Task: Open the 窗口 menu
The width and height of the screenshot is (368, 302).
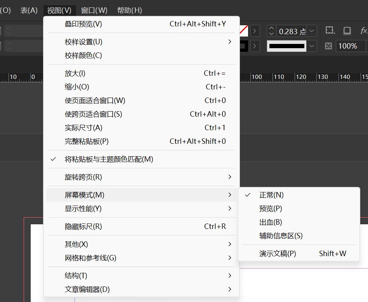Action: (94, 10)
